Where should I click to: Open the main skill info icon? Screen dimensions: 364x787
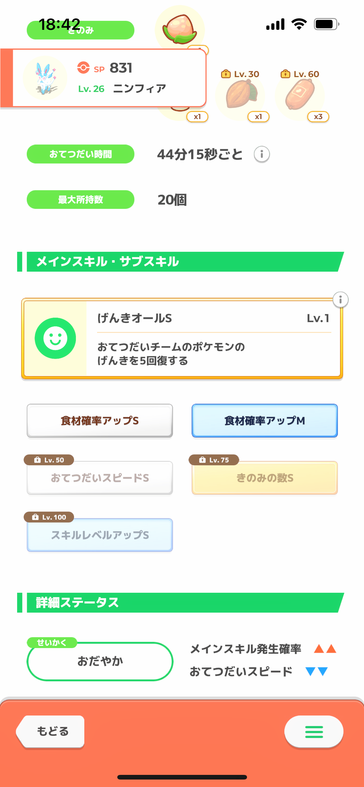tap(340, 300)
